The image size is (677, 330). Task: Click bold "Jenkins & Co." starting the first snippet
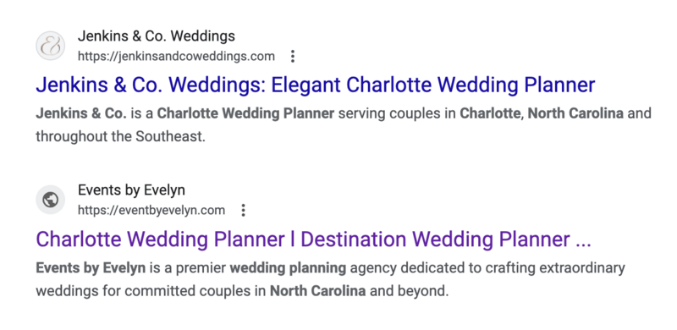[81, 113]
